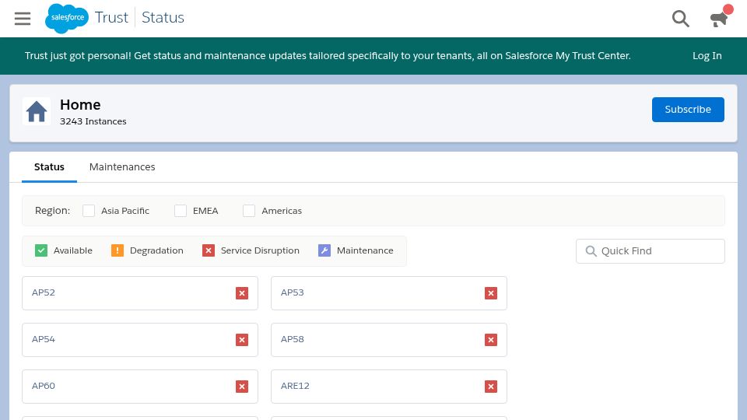Click the Trust header link
This screenshot has width=747, height=420.
coord(111,18)
